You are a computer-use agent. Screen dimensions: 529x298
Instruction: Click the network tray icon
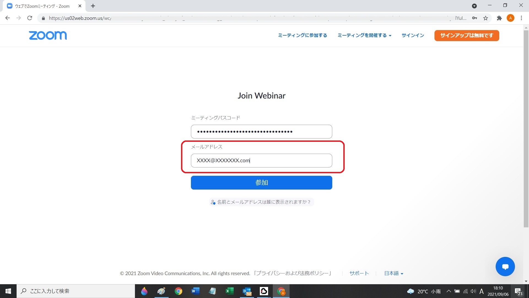[x=465, y=291]
